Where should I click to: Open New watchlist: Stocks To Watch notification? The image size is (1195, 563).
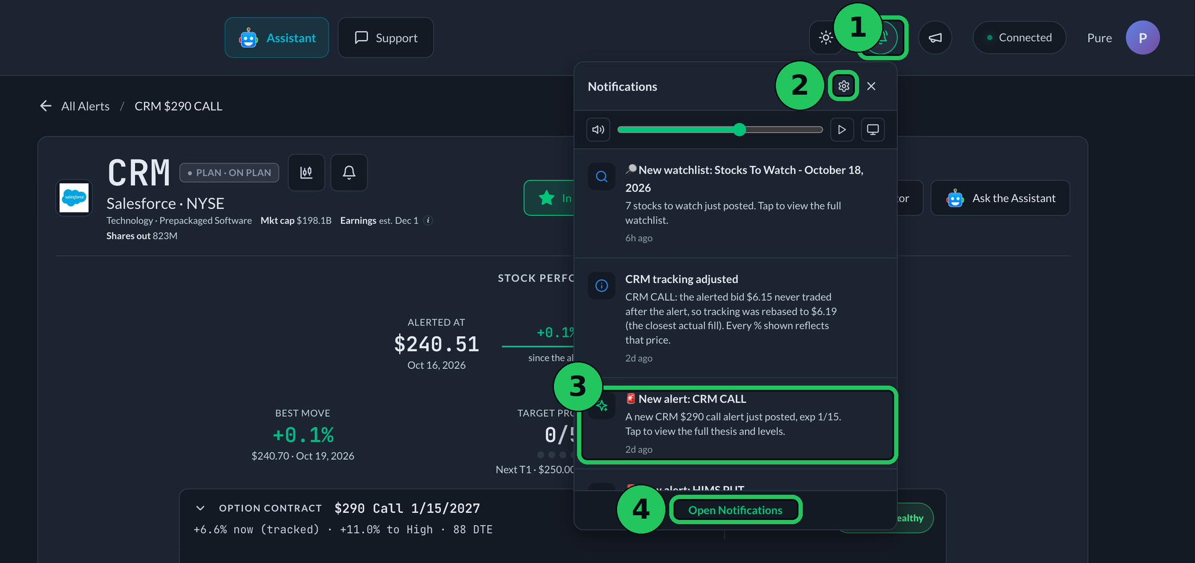pos(736,204)
